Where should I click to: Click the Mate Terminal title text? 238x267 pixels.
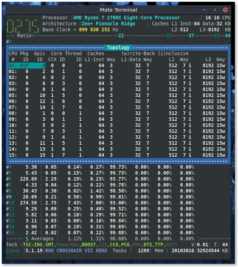[118, 10]
